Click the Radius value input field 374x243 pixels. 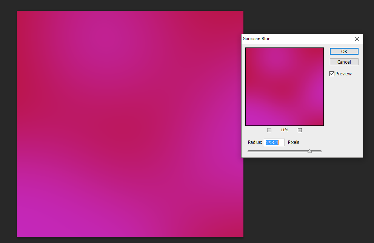click(274, 142)
